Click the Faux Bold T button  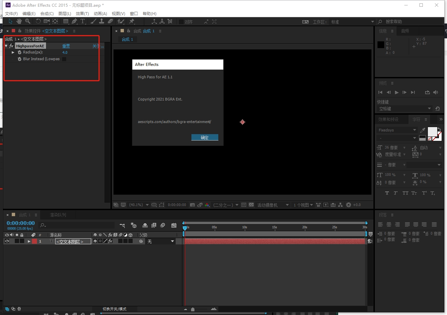[387, 193]
